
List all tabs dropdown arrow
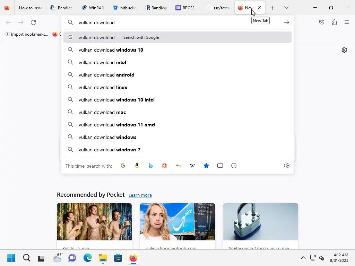coord(286,8)
